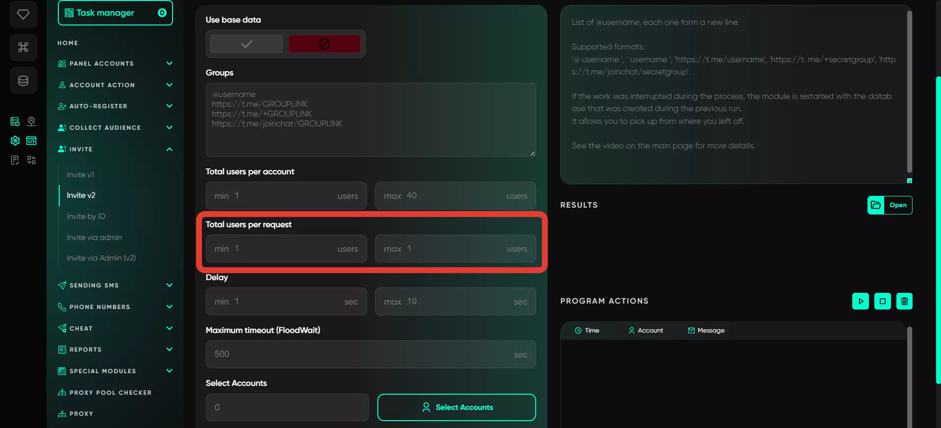Click the heart-shaped icon at top left
Image resolution: width=941 pixels, height=428 pixels.
click(x=23, y=14)
